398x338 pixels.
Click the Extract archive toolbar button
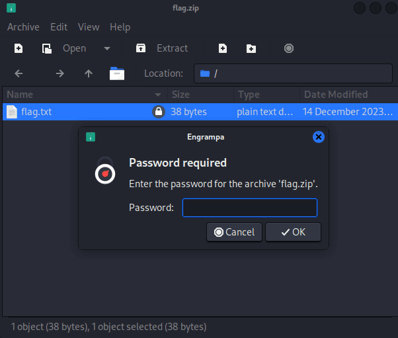162,48
